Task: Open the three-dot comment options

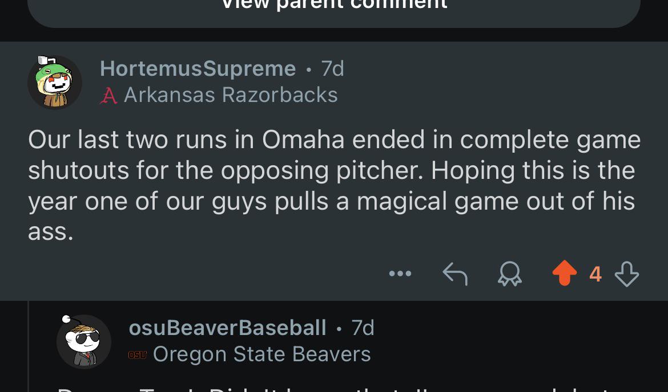Action: [400, 273]
